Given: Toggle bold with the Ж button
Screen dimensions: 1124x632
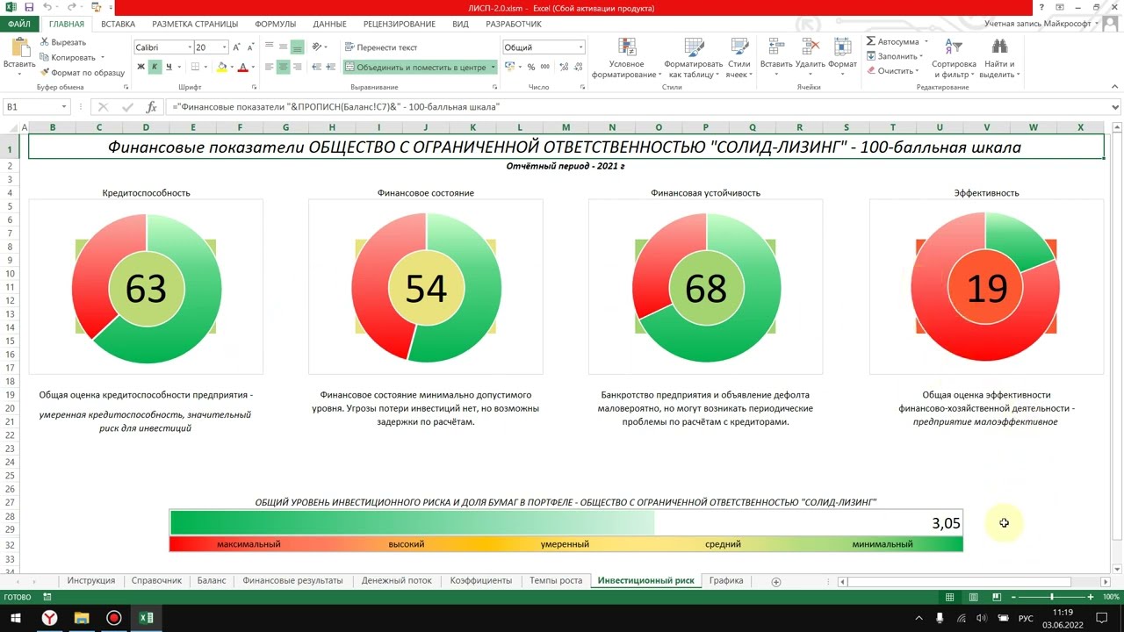Looking at the screenshot, I should click(x=140, y=67).
